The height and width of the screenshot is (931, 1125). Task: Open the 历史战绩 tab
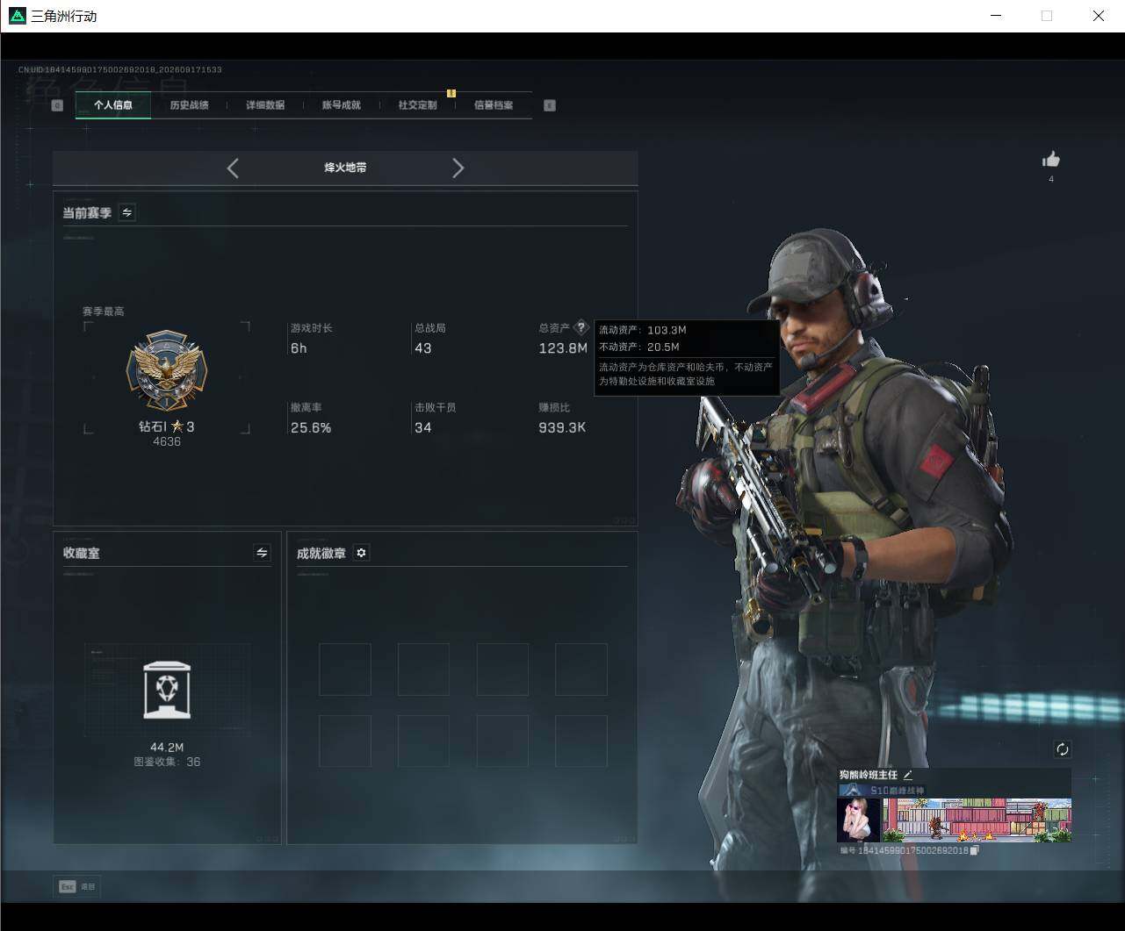189,105
